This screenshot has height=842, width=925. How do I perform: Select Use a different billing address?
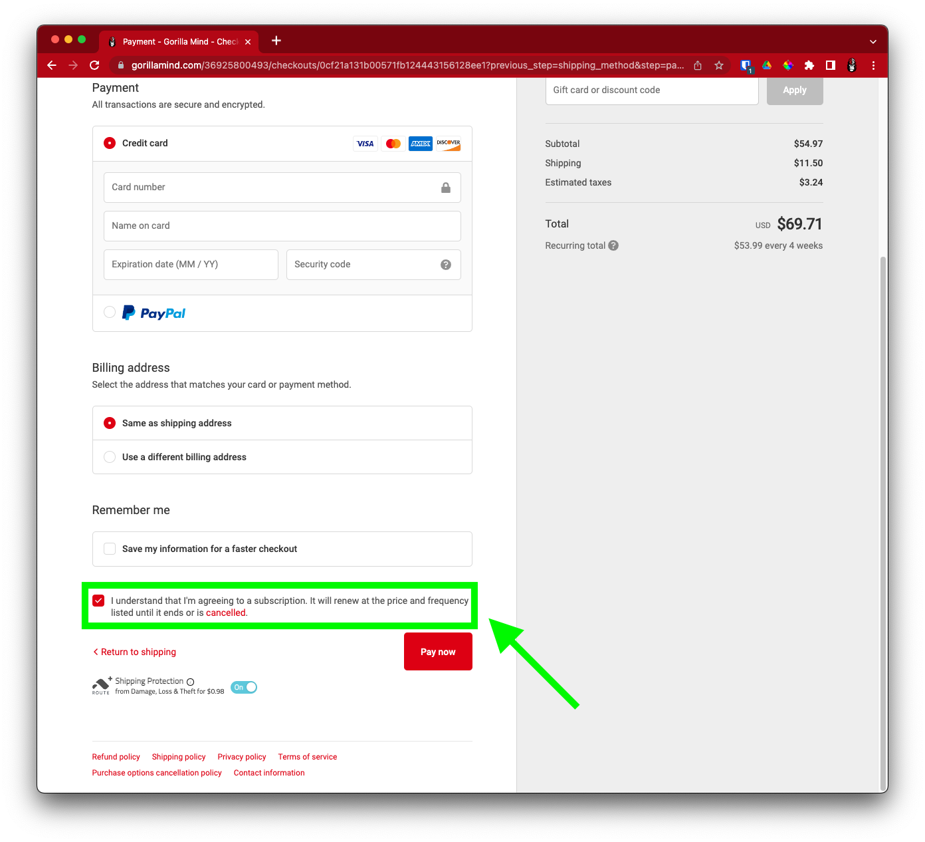pyautogui.click(x=110, y=457)
